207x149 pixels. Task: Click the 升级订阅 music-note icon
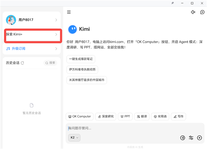[x=8, y=49]
